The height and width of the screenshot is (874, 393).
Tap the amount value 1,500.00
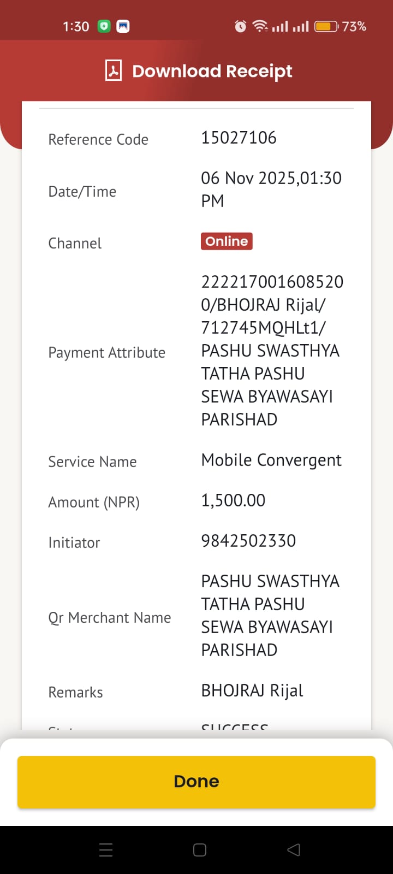click(x=233, y=500)
